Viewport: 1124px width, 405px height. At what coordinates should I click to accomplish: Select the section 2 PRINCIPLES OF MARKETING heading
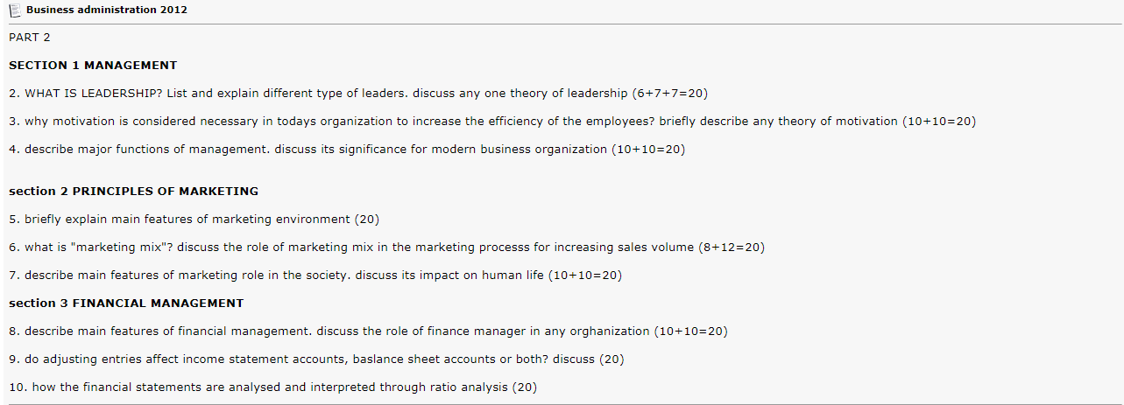[x=134, y=192]
